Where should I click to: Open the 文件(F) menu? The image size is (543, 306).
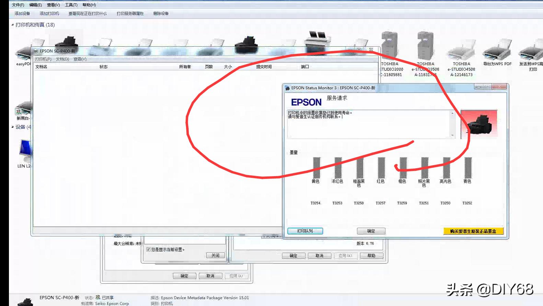pyautogui.click(x=18, y=5)
